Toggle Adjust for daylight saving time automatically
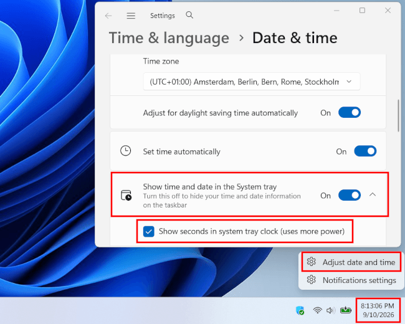Screen dimensions: 405x324 (350, 113)
